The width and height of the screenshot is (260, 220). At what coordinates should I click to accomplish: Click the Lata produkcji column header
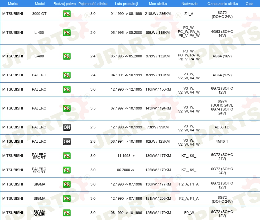point(126,4)
